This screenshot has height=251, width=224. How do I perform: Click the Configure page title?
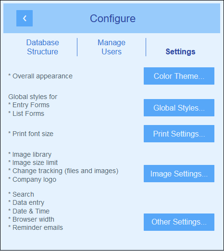[112, 19]
